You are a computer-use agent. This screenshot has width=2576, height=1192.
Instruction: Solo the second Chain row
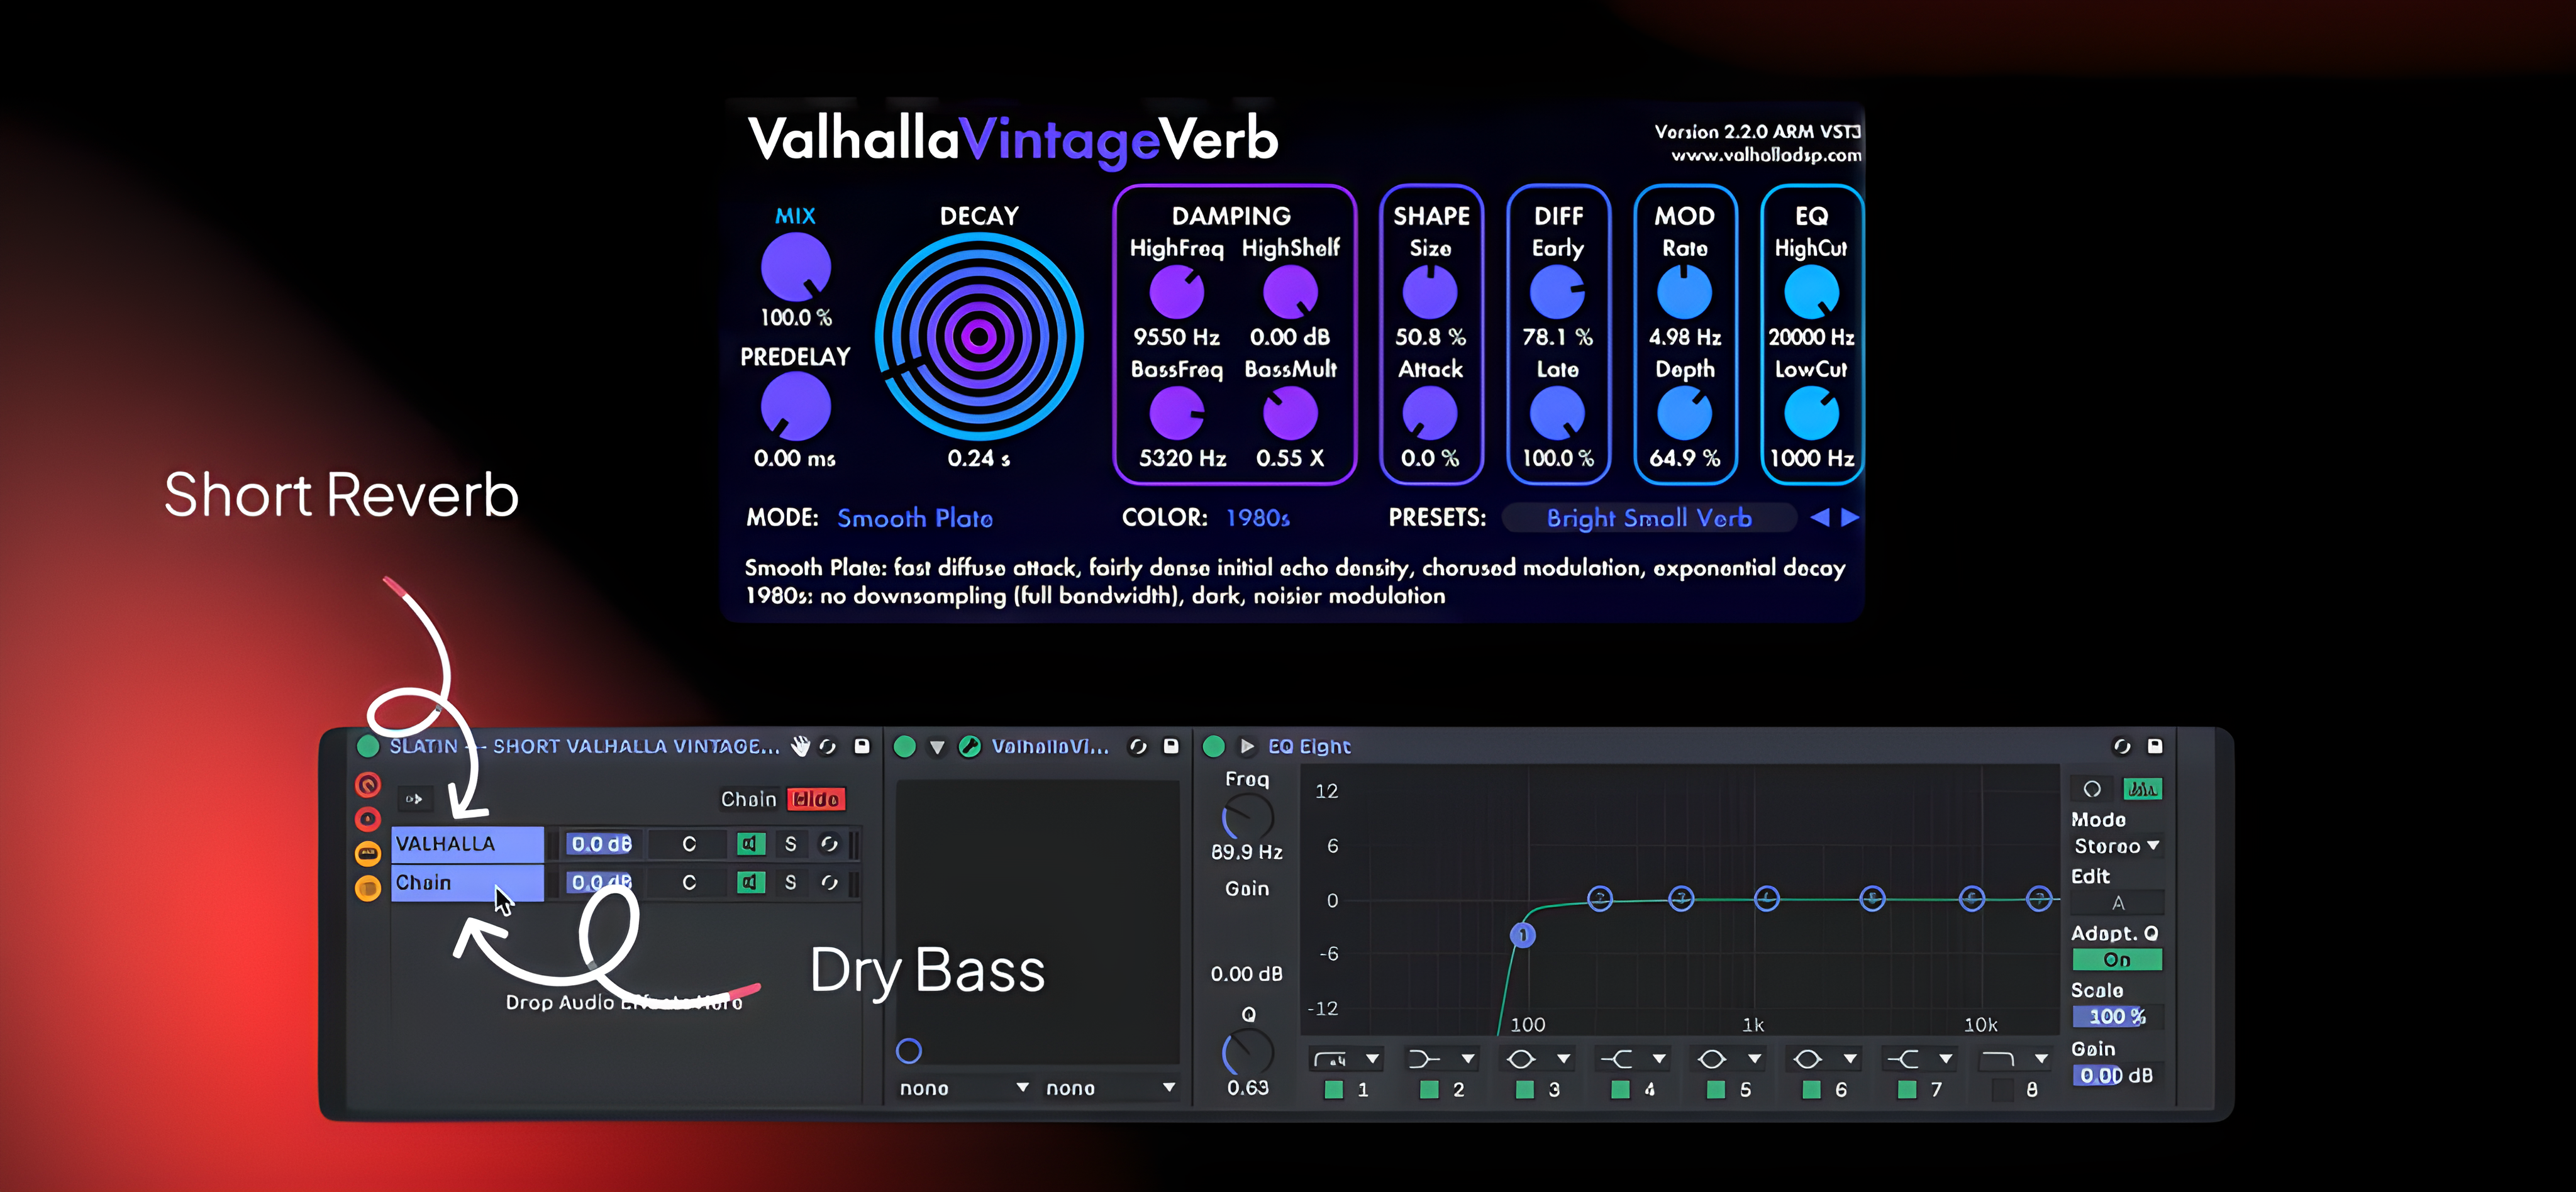pos(791,882)
